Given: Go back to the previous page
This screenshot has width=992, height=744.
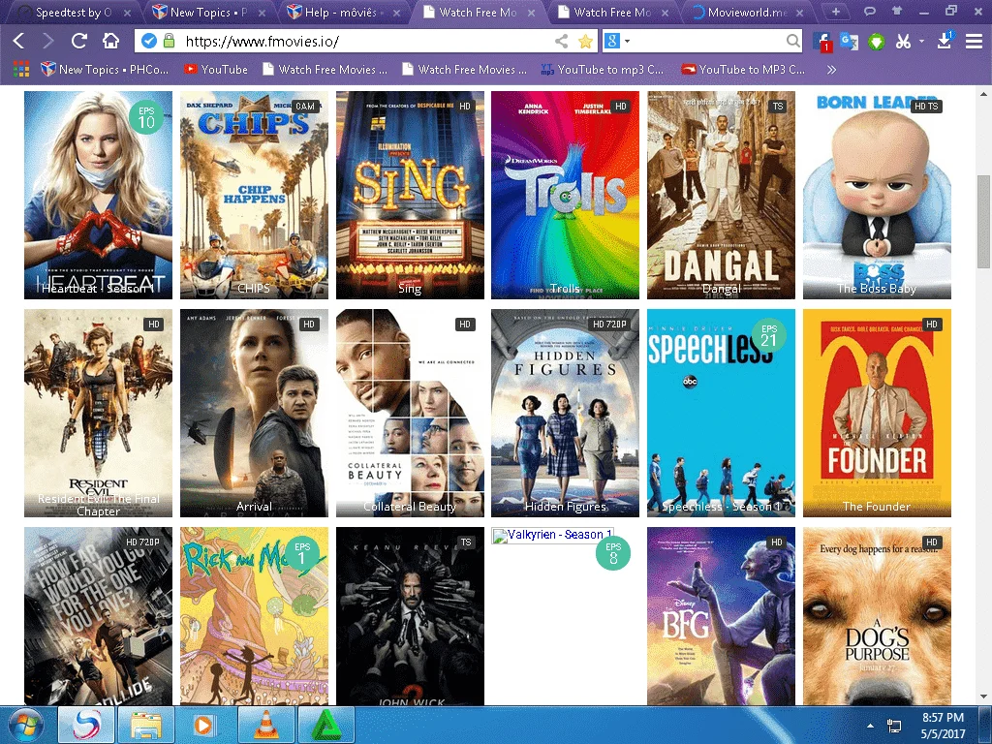Looking at the screenshot, I should click(19, 41).
